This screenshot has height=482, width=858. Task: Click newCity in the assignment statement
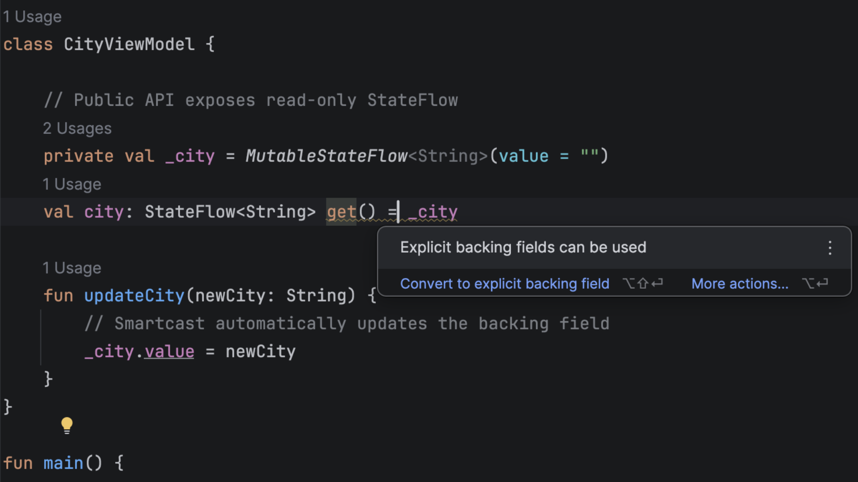261,352
